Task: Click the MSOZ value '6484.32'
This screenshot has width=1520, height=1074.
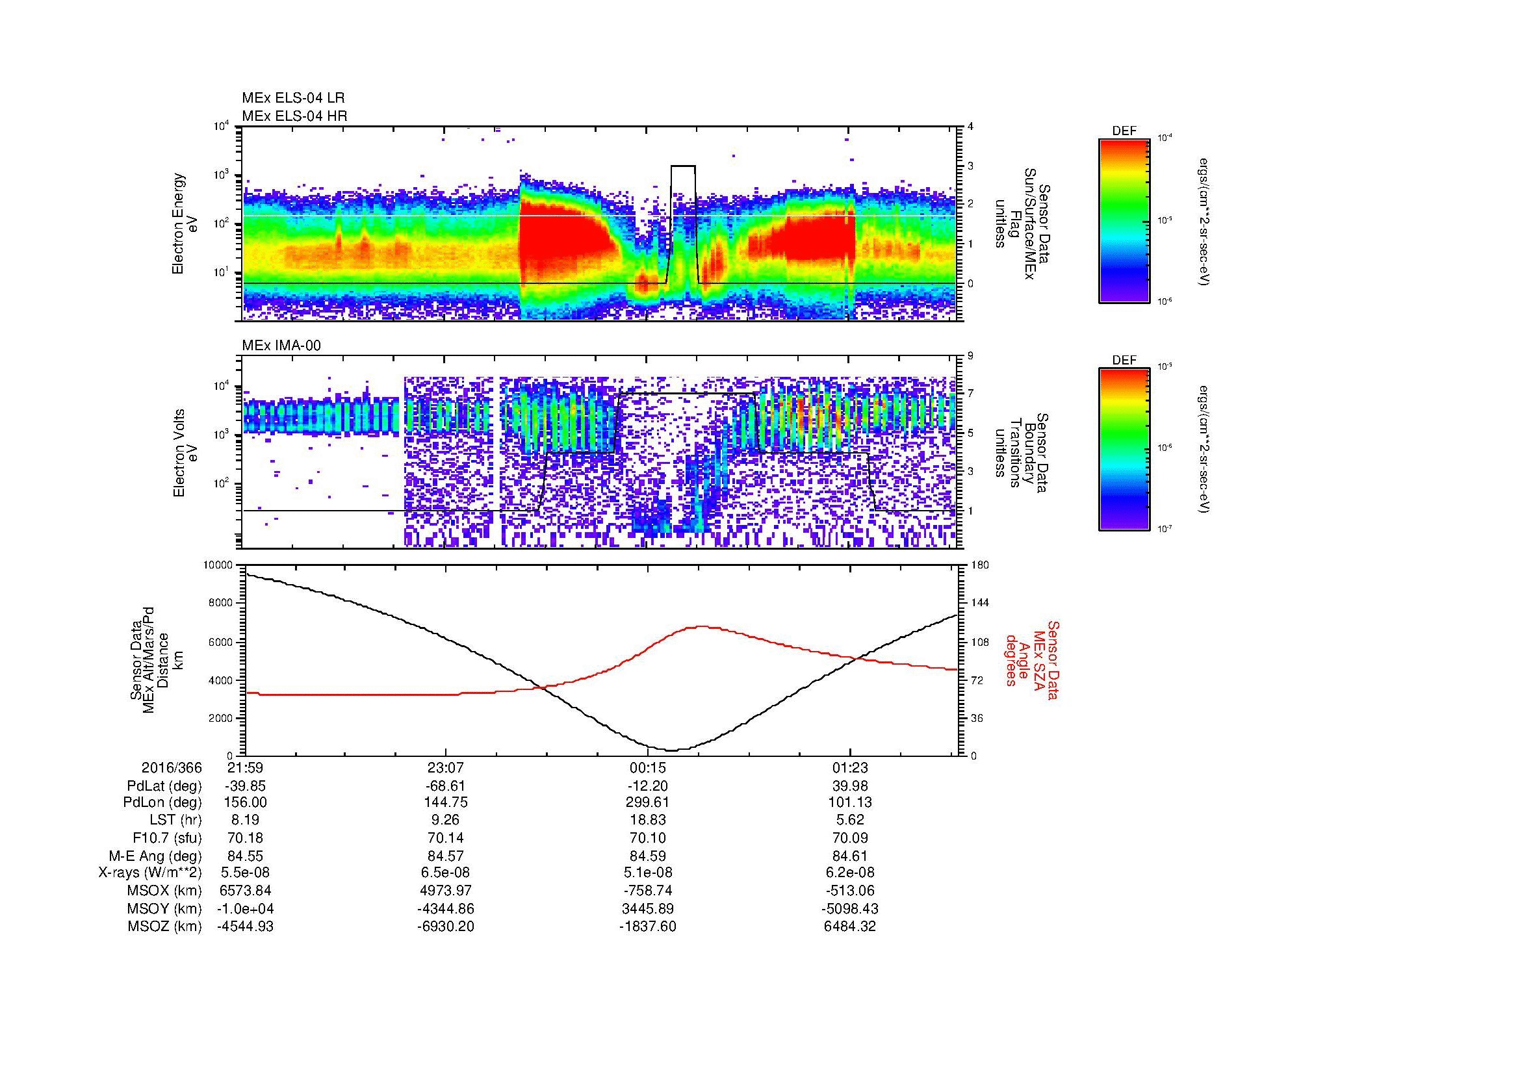Action: [x=850, y=927]
